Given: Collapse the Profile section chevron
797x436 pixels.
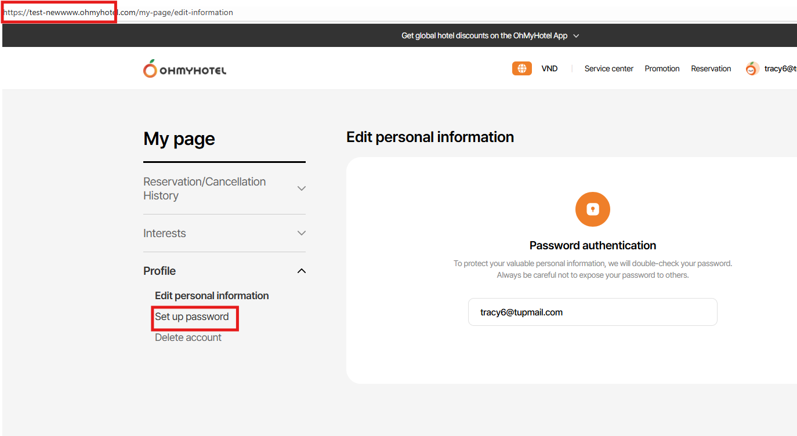Looking at the screenshot, I should 301,271.
